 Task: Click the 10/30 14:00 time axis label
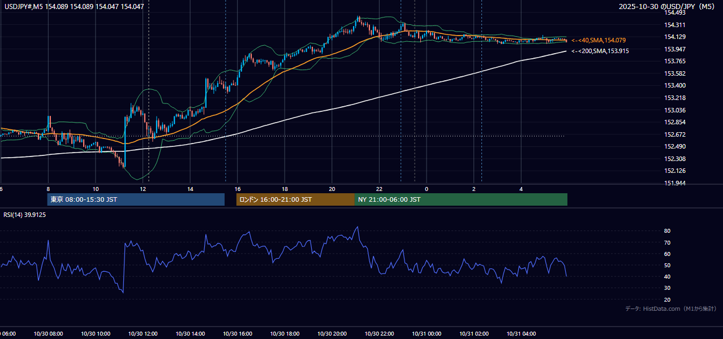pos(190,334)
